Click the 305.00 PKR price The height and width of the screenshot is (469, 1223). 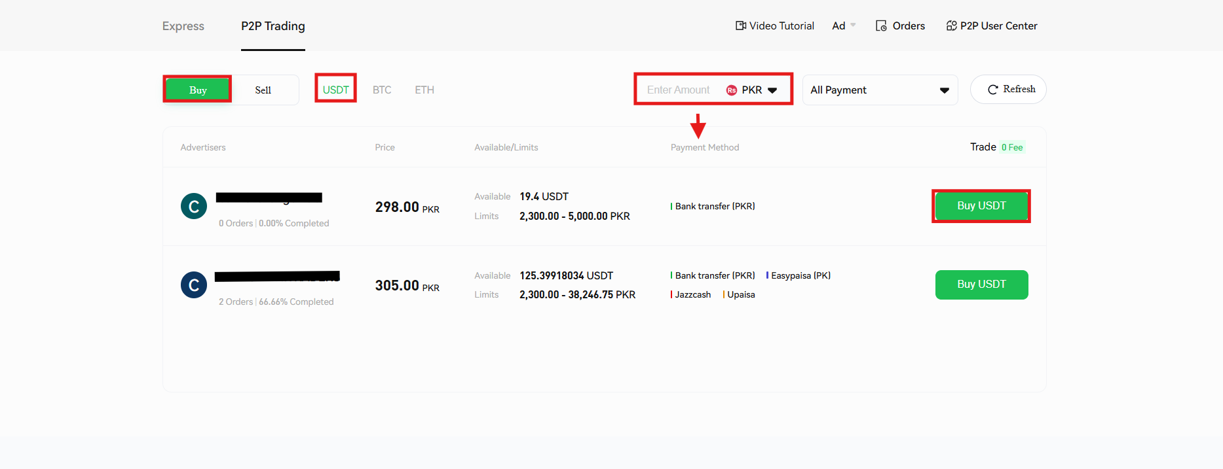pos(407,286)
